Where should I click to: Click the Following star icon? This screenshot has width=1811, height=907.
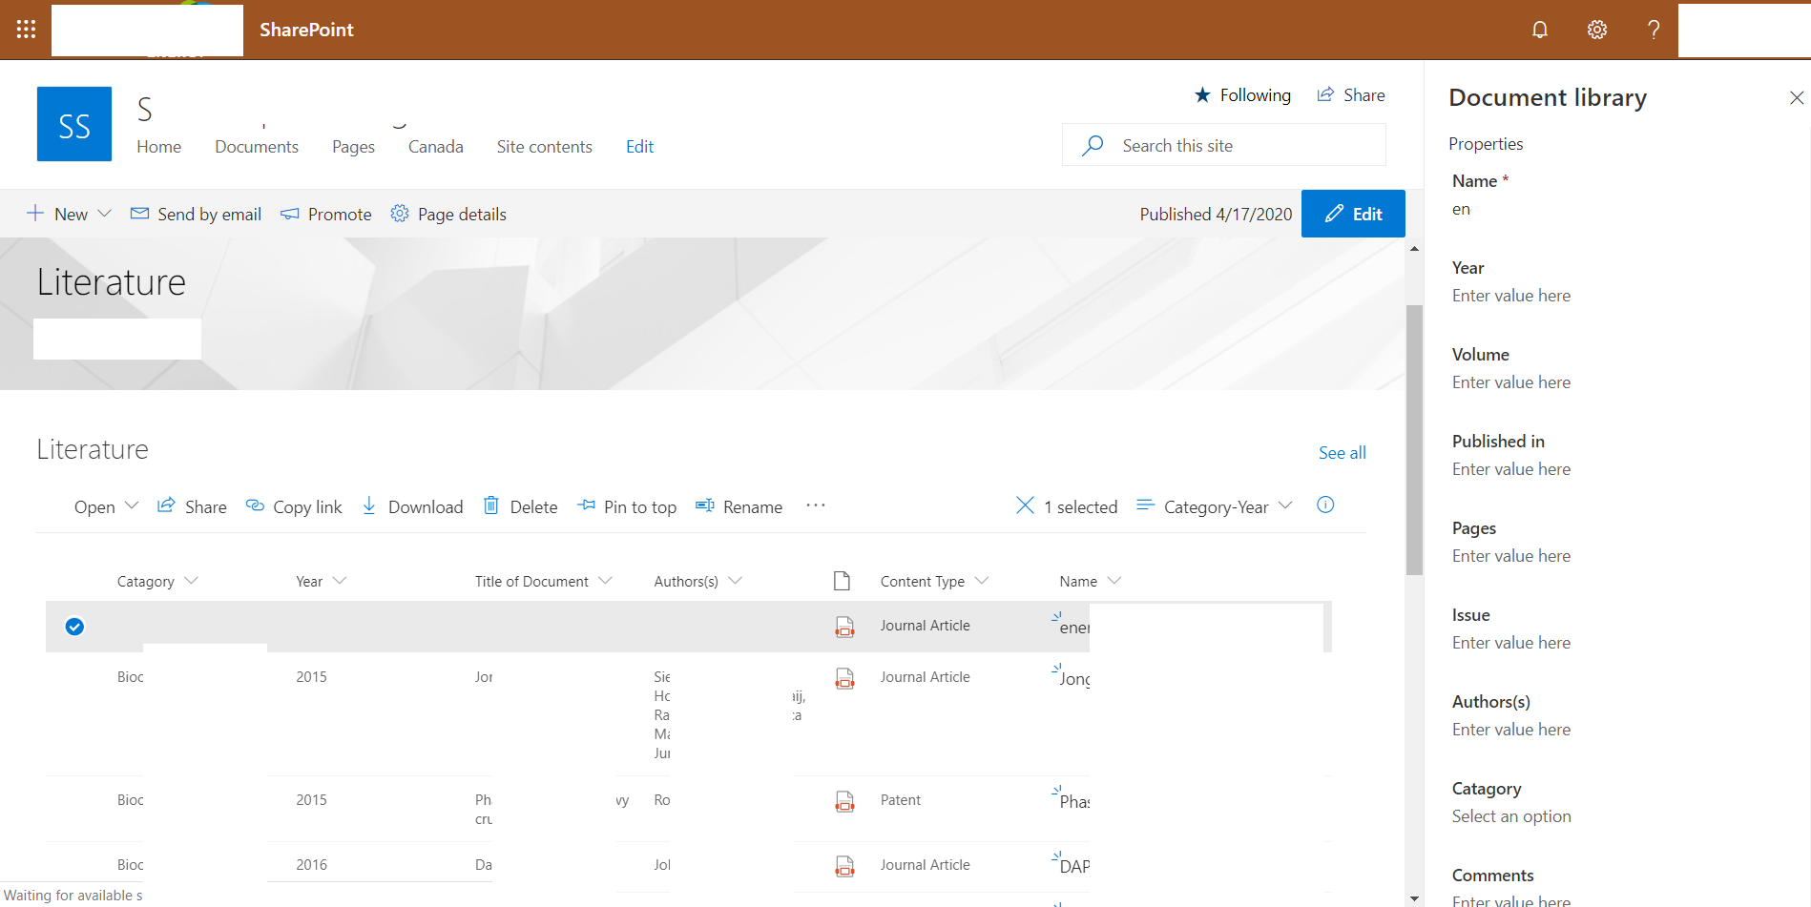tap(1202, 94)
